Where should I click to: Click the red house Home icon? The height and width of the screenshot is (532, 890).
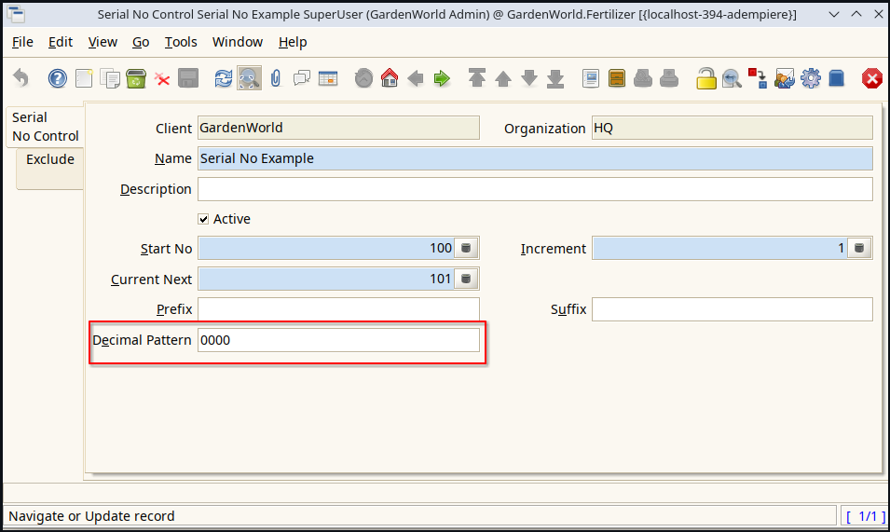390,79
